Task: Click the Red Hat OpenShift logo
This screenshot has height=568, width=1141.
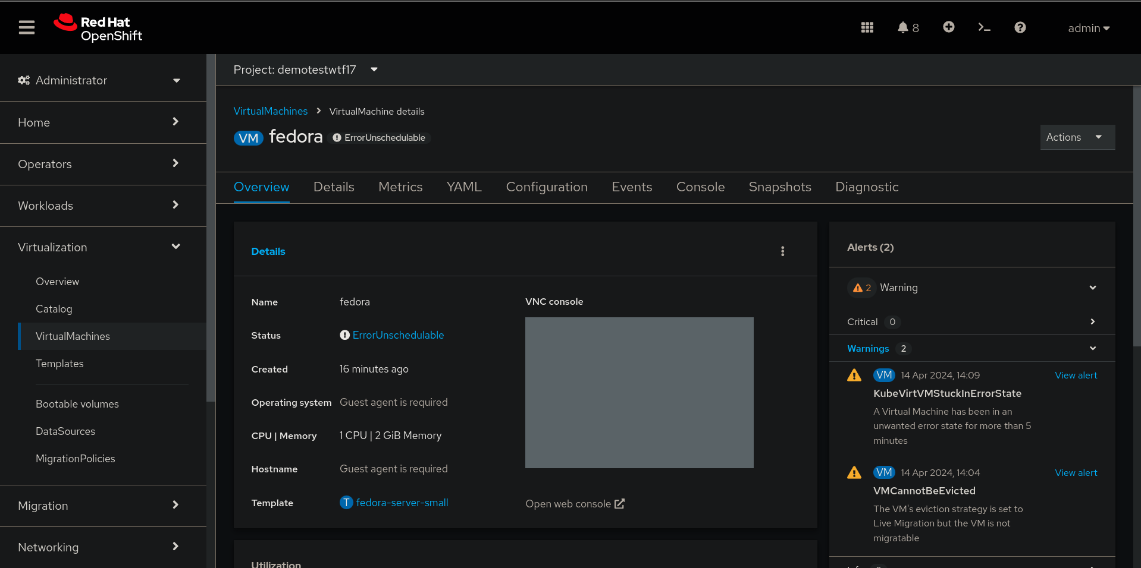Action: pos(98,28)
